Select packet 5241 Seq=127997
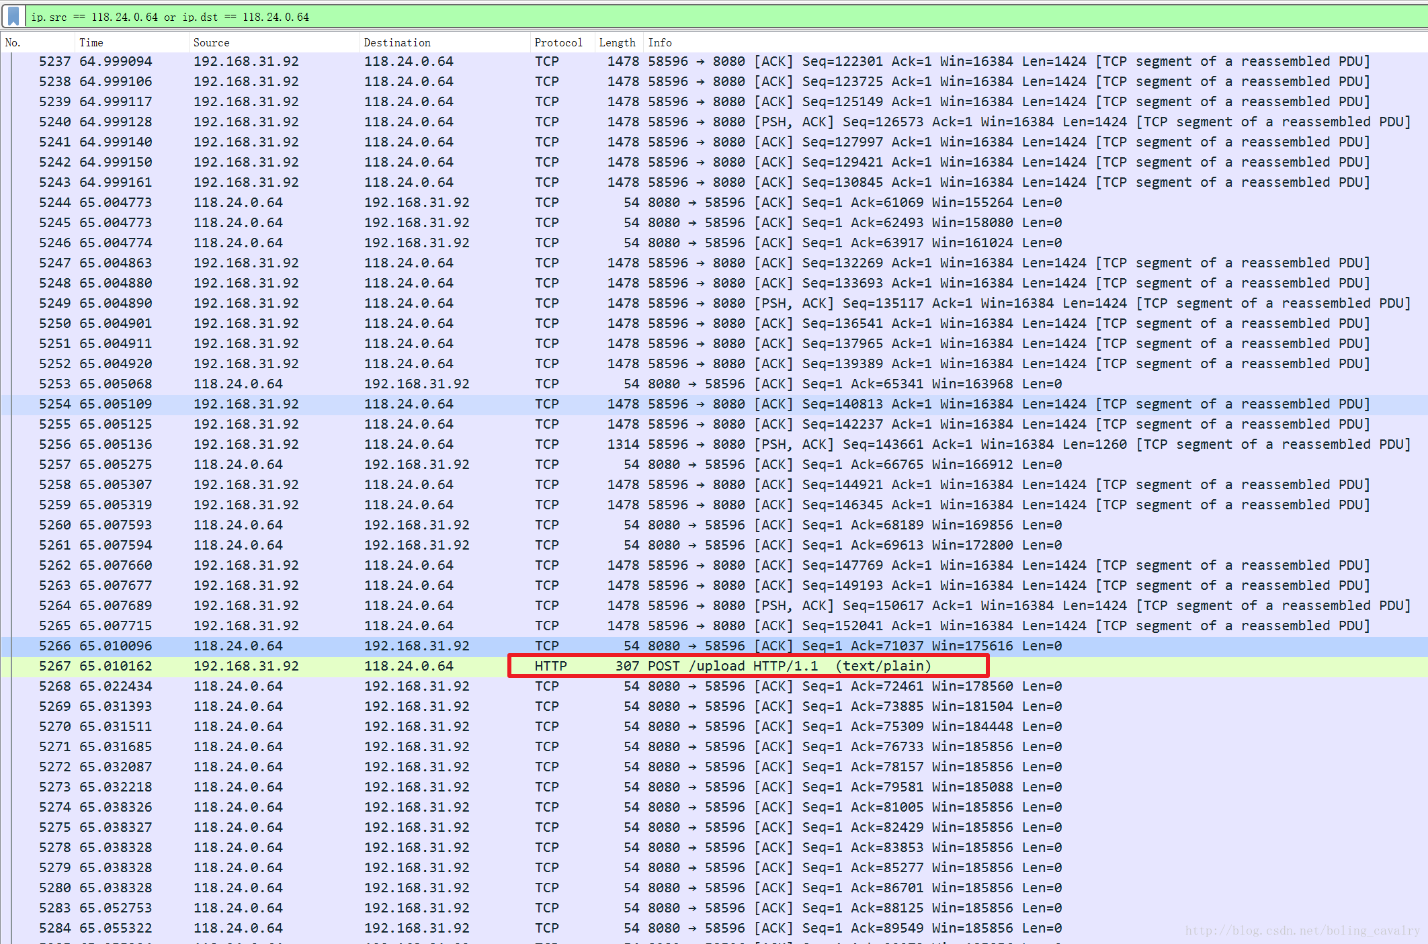The width and height of the screenshot is (1428, 944). click(x=714, y=142)
